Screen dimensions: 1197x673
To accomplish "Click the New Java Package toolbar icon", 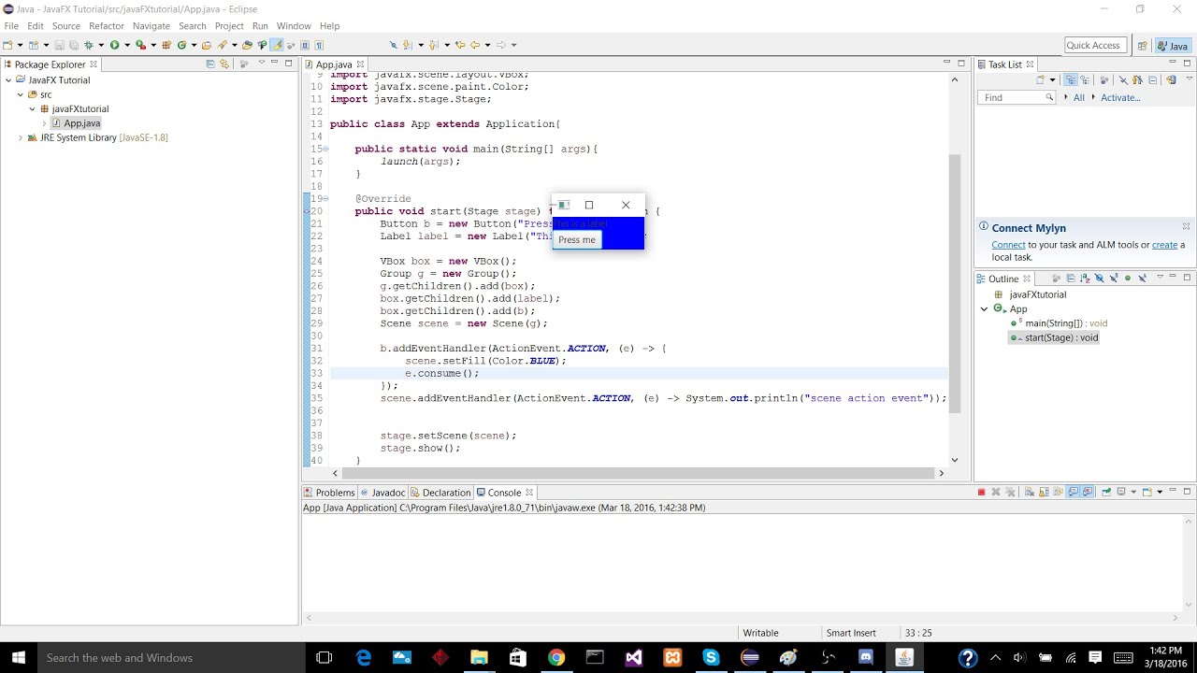I will (x=166, y=45).
